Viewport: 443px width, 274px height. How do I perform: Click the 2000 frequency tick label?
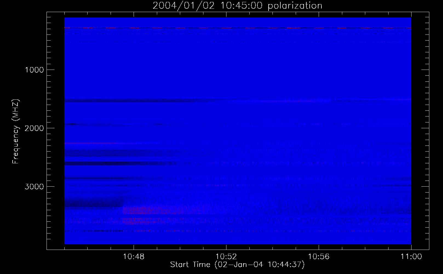[x=34, y=128]
